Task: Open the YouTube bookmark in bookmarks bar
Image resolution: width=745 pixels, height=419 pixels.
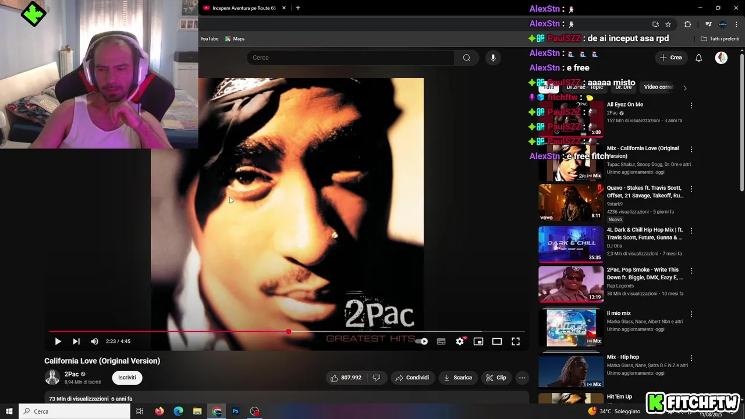Action: coord(210,39)
